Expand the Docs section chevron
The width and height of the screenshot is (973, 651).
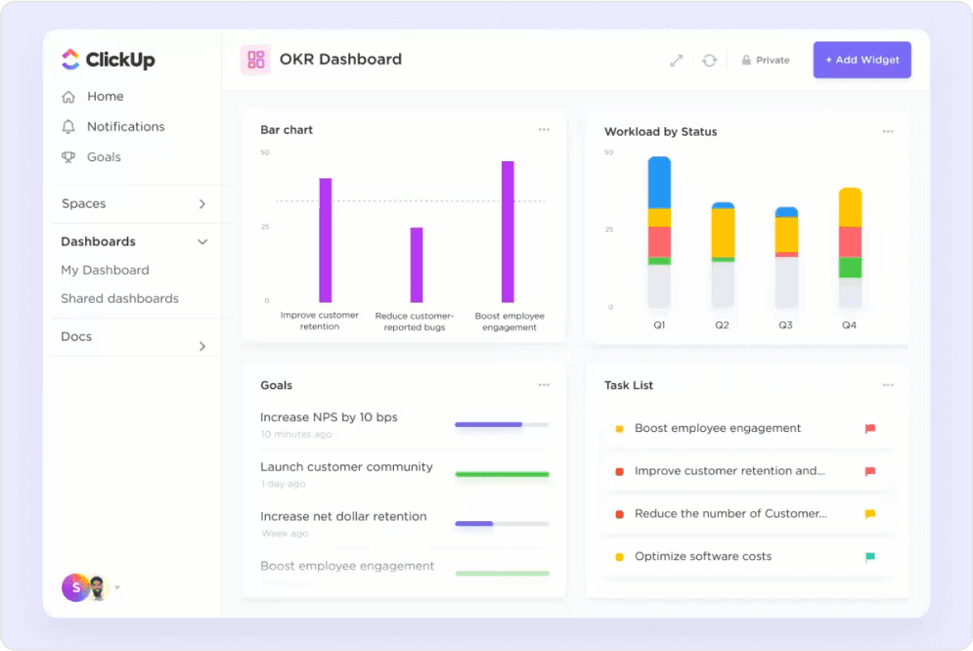pyautogui.click(x=202, y=346)
